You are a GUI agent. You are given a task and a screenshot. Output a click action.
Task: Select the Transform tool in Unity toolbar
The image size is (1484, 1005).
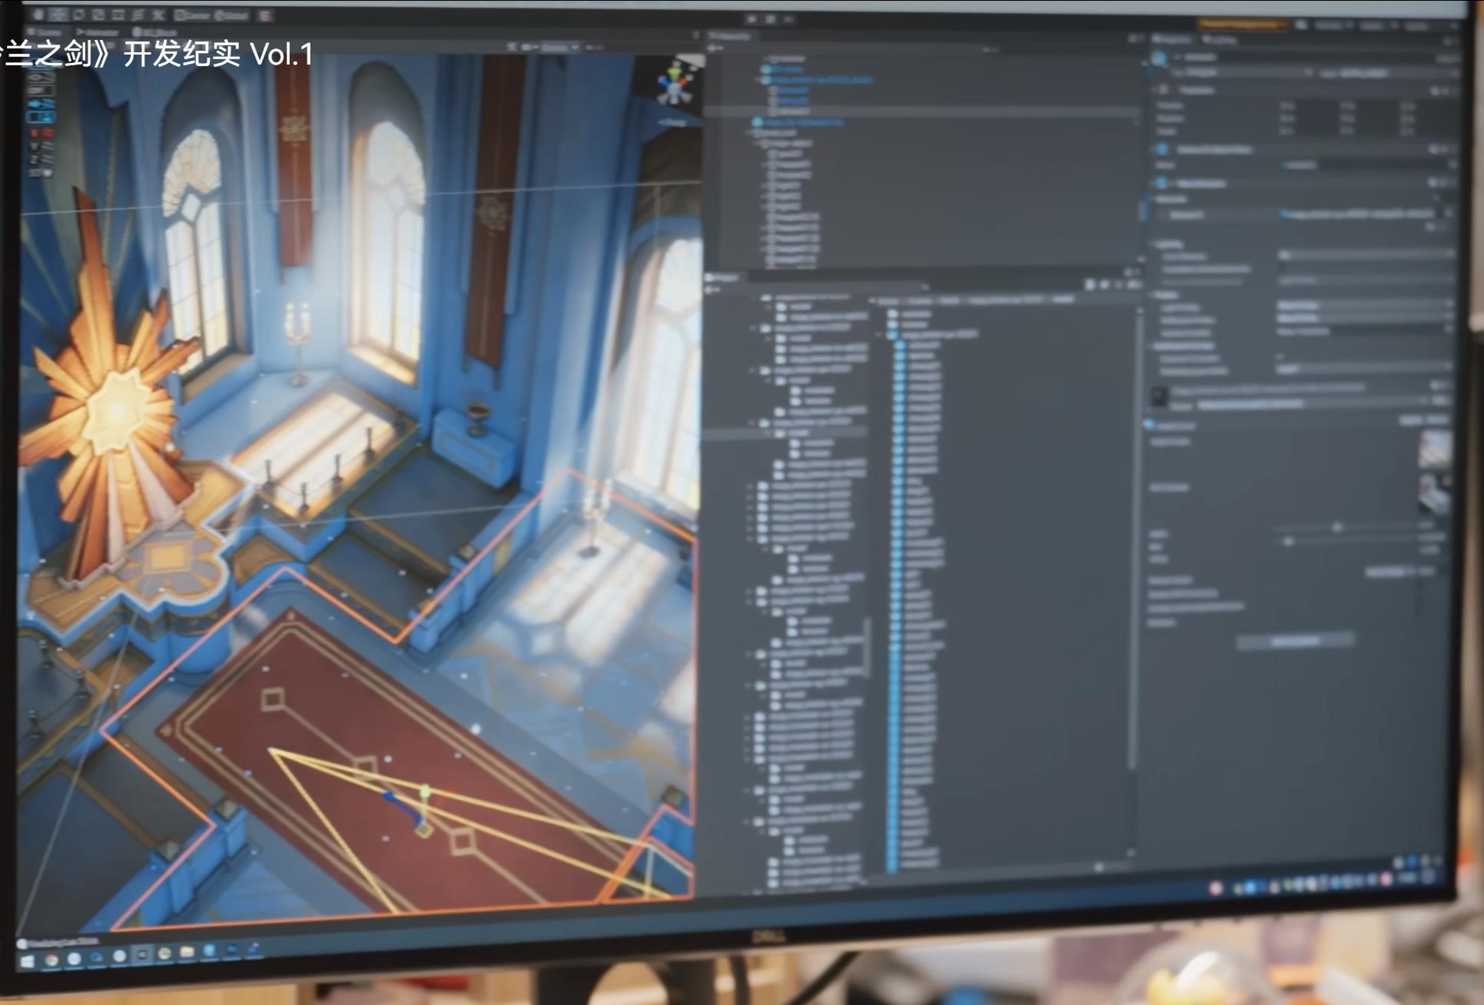pos(138,14)
